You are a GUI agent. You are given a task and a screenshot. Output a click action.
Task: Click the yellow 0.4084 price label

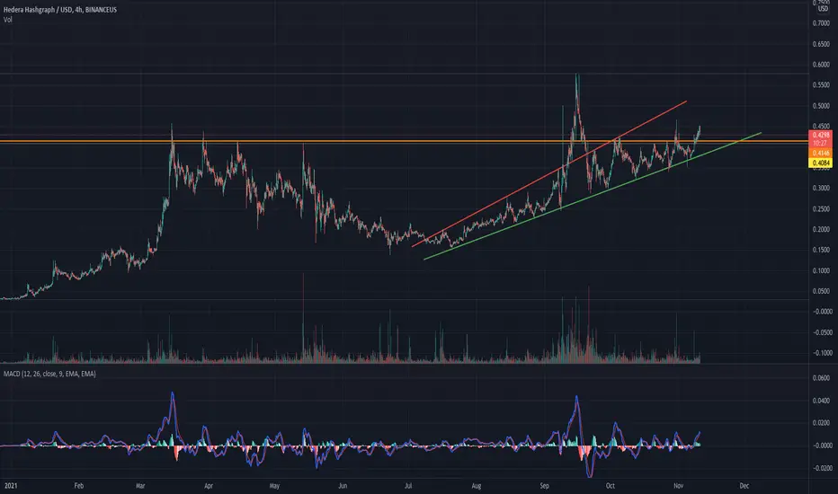(x=821, y=163)
